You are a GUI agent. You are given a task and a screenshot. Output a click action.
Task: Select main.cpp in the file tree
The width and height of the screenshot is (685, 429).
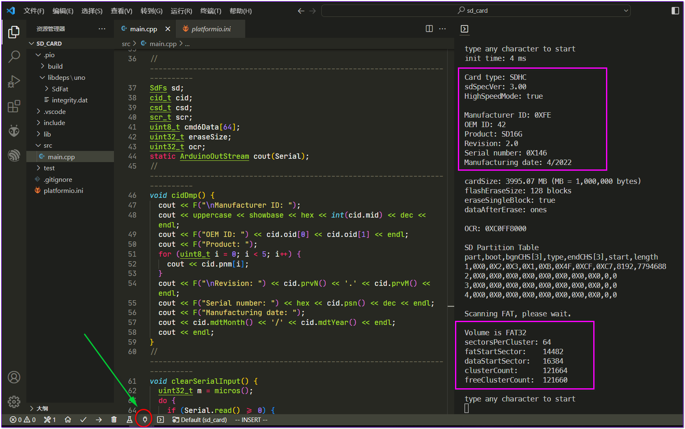pyautogui.click(x=70, y=157)
